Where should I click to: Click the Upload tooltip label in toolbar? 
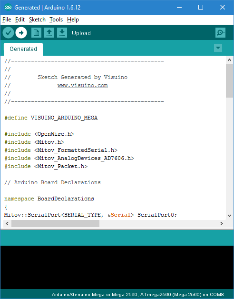click(81, 33)
